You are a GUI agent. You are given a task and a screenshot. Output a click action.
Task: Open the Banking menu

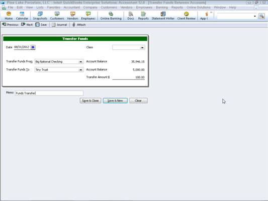[x=162, y=8]
